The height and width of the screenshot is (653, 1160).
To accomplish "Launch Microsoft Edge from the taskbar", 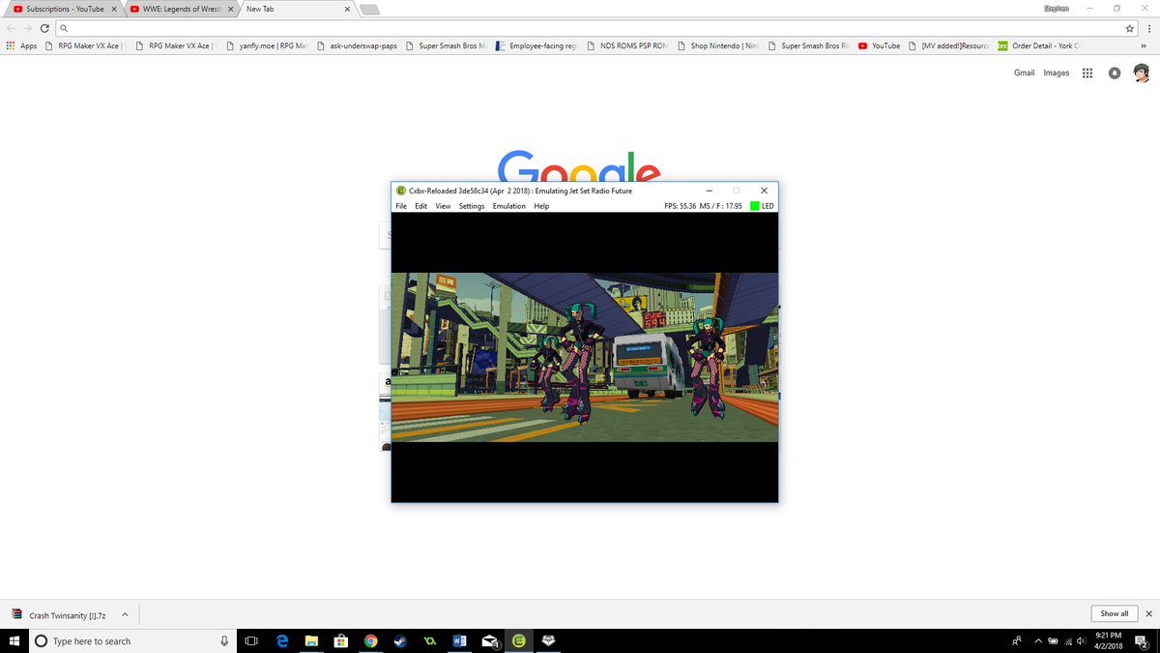I will (x=282, y=640).
